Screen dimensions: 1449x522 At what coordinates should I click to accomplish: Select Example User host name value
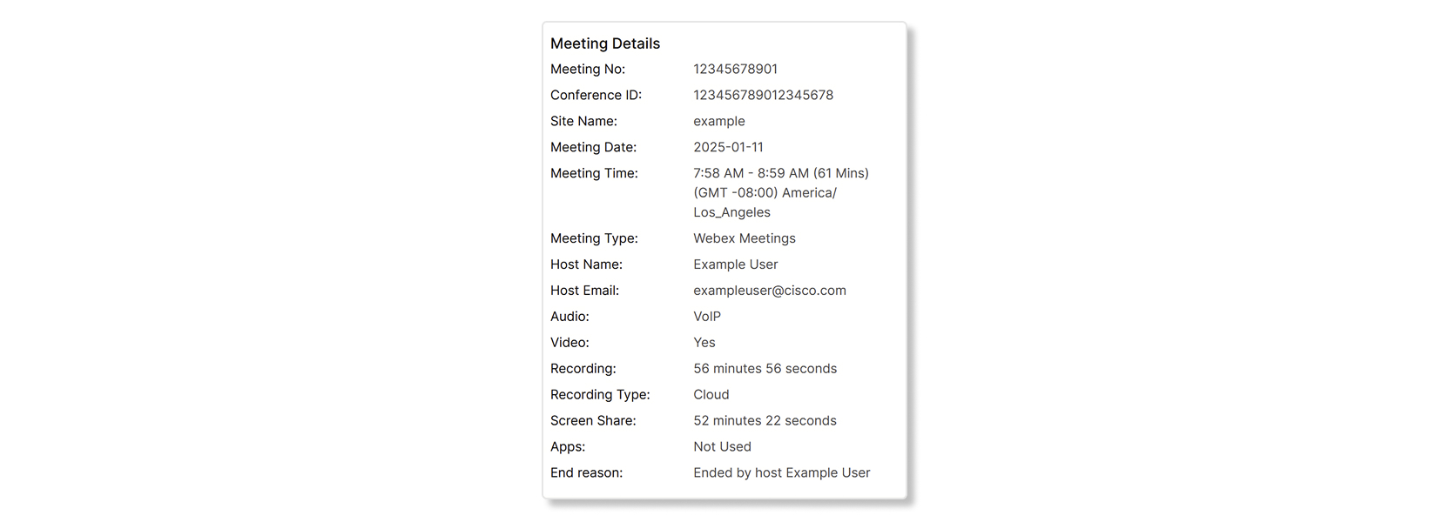click(x=736, y=264)
